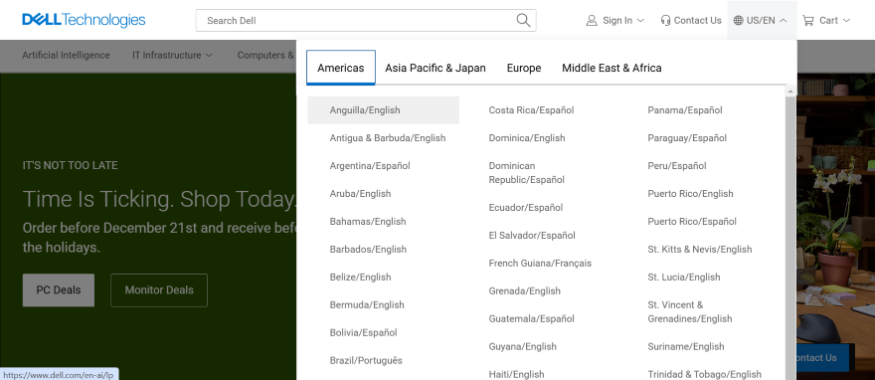This screenshot has height=380, width=875.
Task: Choose Puerto Rico/English
Action: [690, 194]
